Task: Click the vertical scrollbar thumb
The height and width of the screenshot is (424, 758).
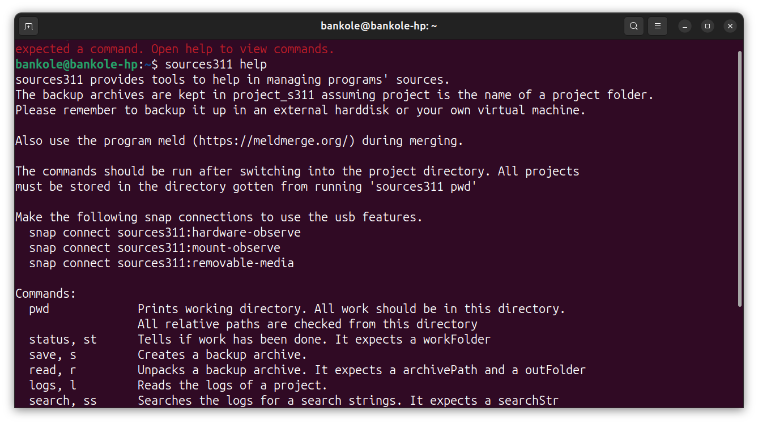Action: (740, 178)
